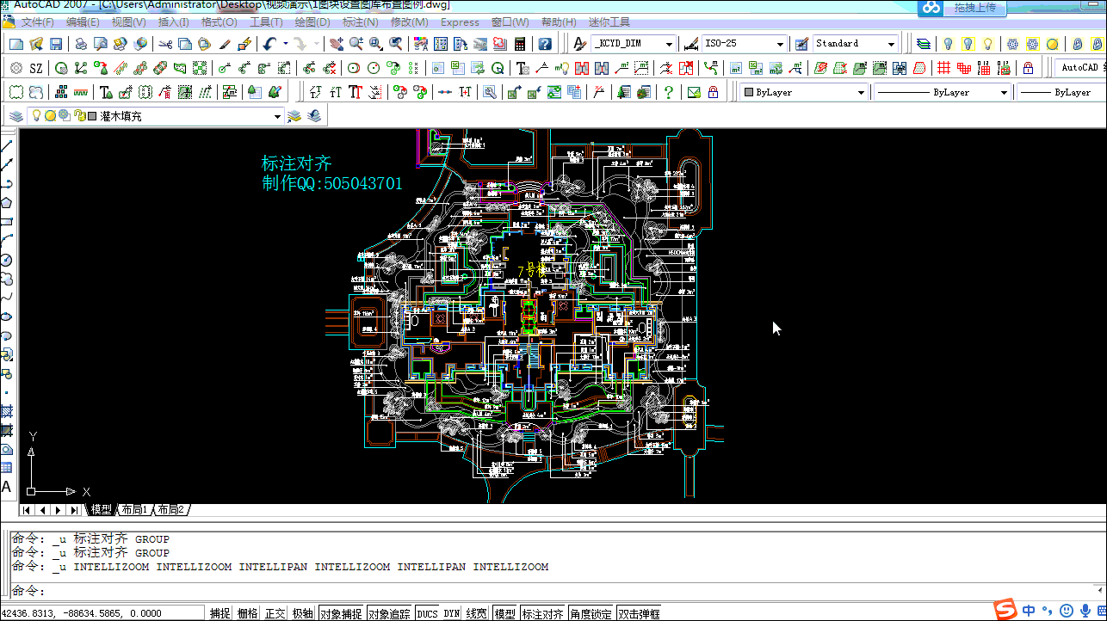Click the microphone icon in IME bar

point(1085,611)
